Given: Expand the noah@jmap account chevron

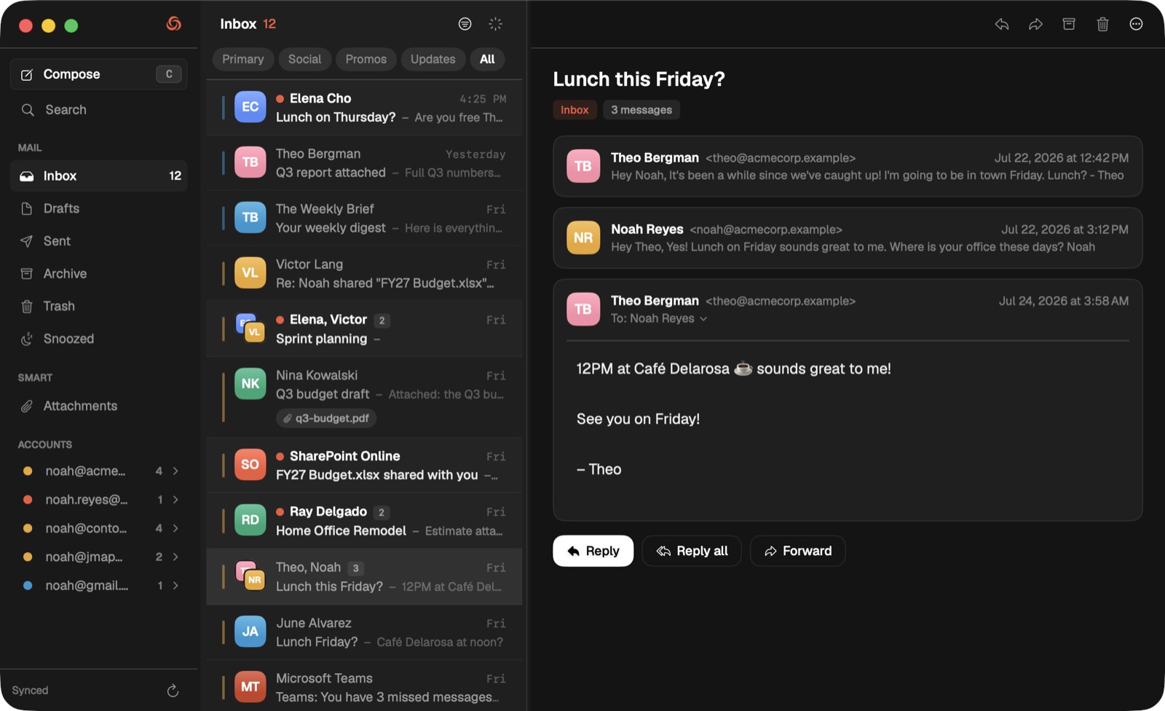Looking at the screenshot, I should pos(175,557).
